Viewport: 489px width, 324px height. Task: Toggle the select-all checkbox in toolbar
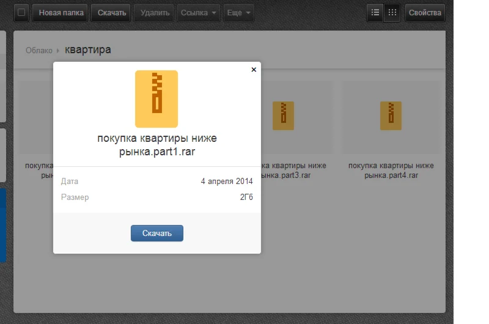pos(21,13)
